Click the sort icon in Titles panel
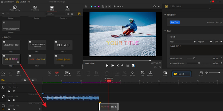This screenshot has width=223, height=111. (72, 14)
